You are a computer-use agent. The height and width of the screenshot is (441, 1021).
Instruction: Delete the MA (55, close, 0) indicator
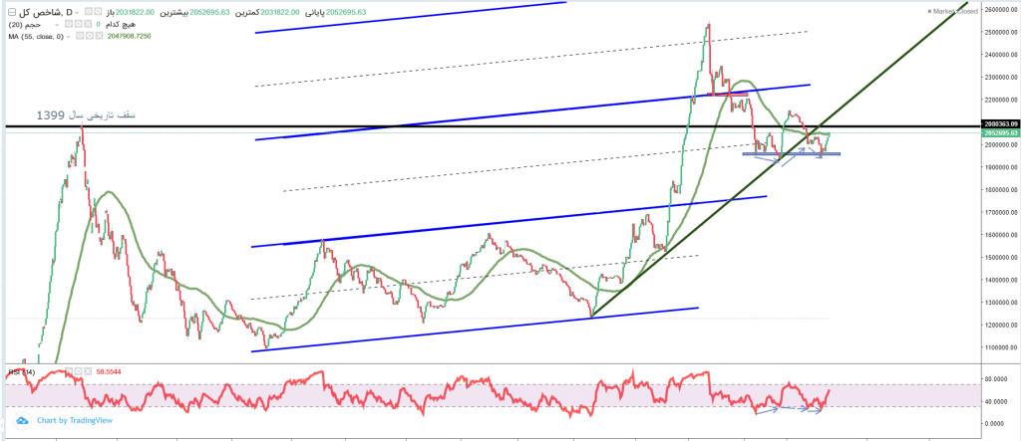[100, 36]
